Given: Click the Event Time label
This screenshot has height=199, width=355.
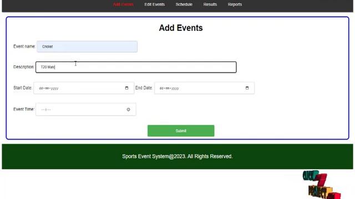Looking at the screenshot, I should tap(24, 109).
